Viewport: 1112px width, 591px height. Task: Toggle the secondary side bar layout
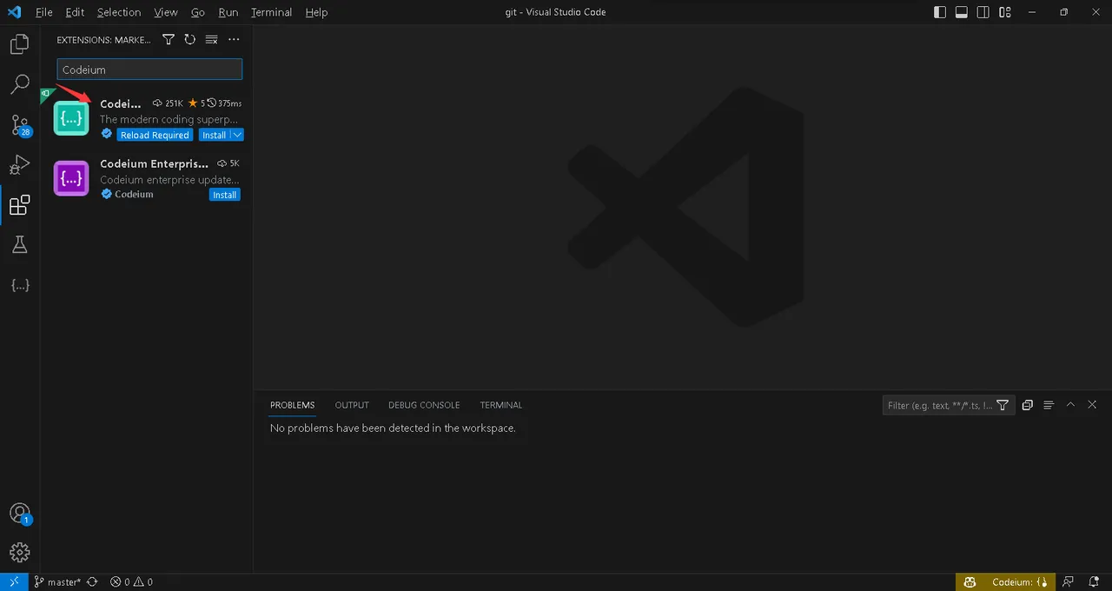pyautogui.click(x=983, y=12)
